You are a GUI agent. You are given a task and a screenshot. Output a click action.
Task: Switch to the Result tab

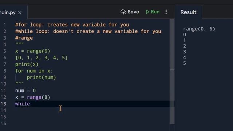[188, 12]
